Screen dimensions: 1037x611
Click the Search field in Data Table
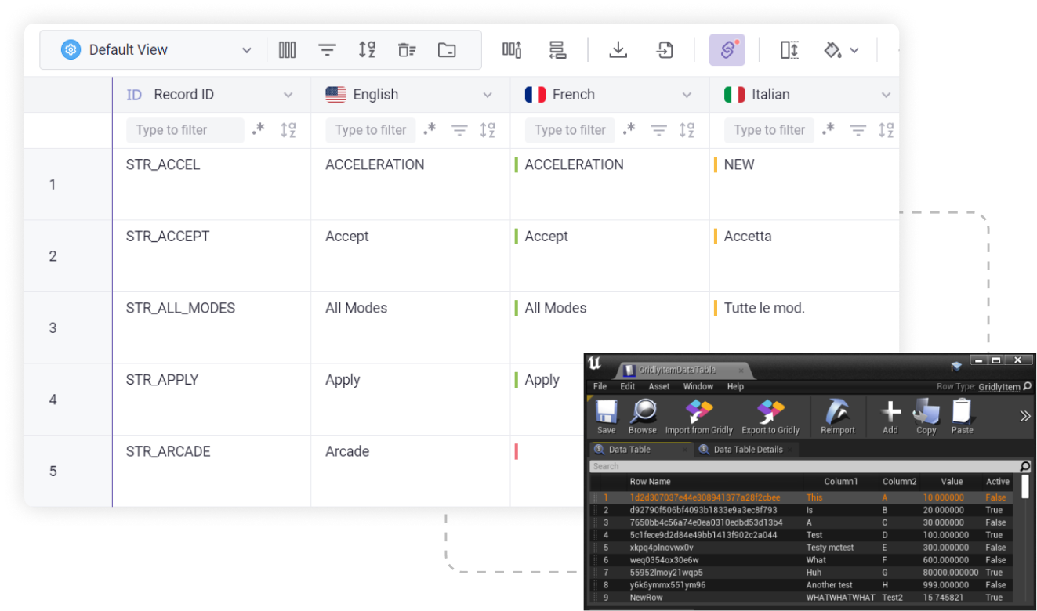pos(803,466)
